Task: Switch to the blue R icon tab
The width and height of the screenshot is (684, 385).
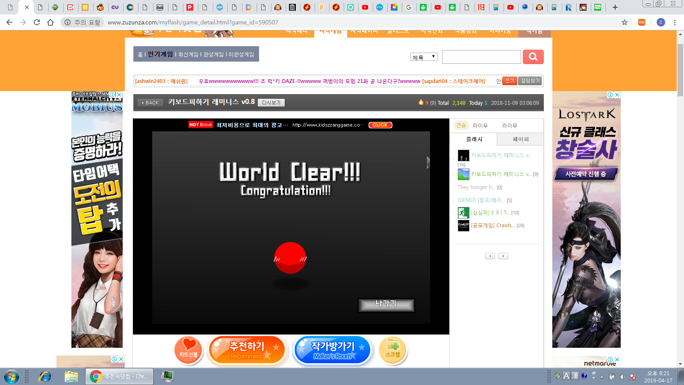Action: click(569, 7)
